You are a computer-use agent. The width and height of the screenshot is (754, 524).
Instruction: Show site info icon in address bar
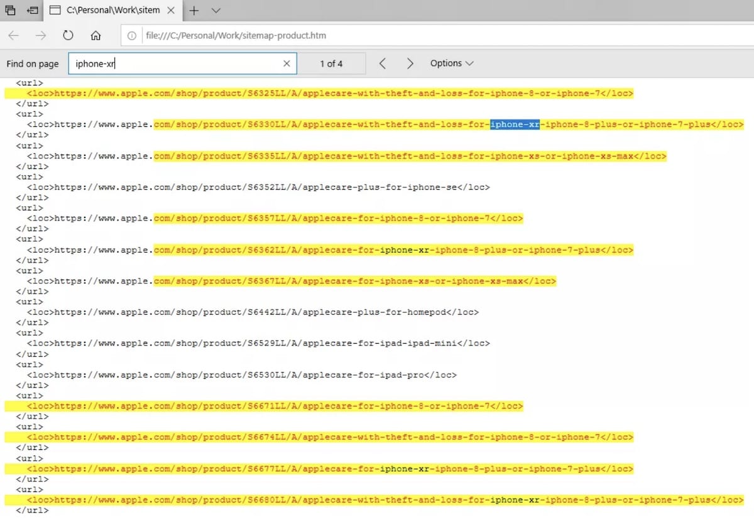(131, 36)
